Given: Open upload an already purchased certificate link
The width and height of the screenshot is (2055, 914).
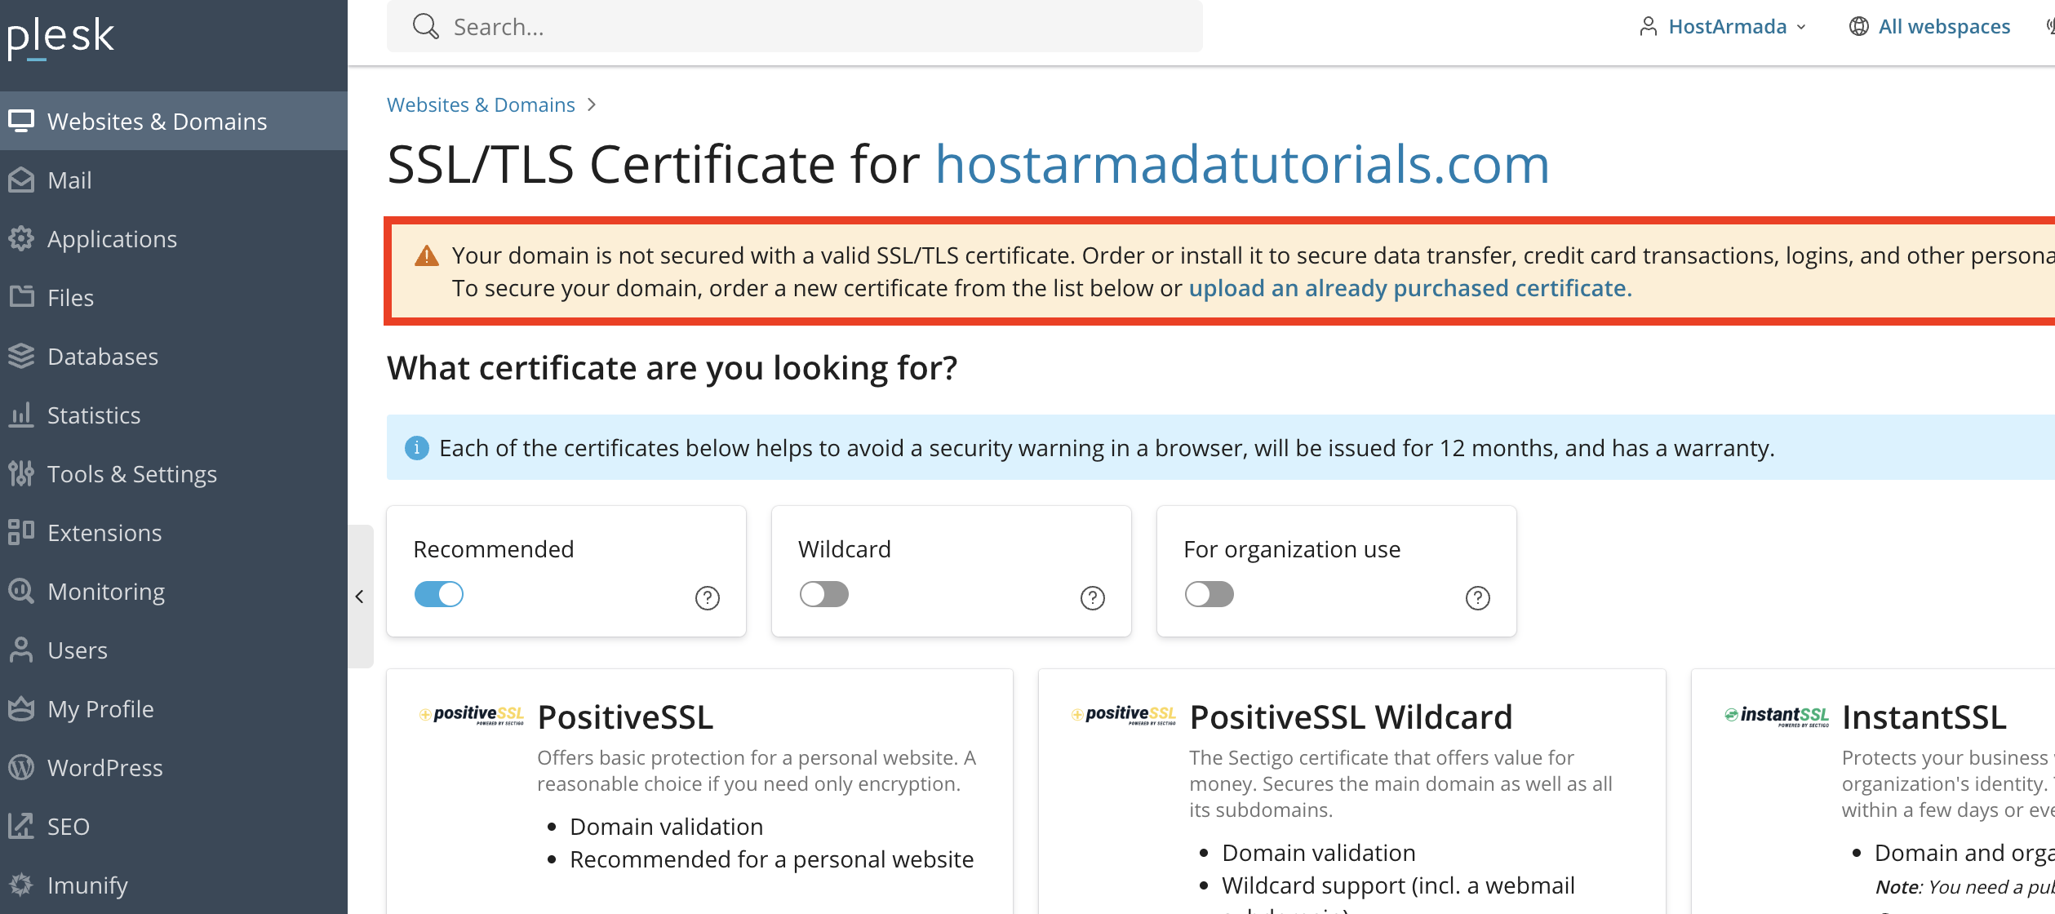Looking at the screenshot, I should (1409, 287).
